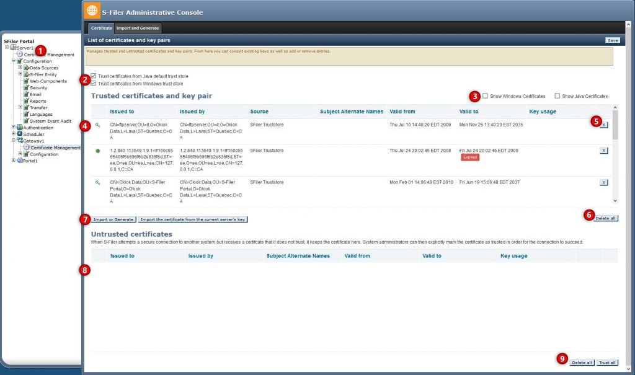Image resolution: width=635 pixels, height=375 pixels.
Task: Select the Security settings icon
Action: coord(26,87)
